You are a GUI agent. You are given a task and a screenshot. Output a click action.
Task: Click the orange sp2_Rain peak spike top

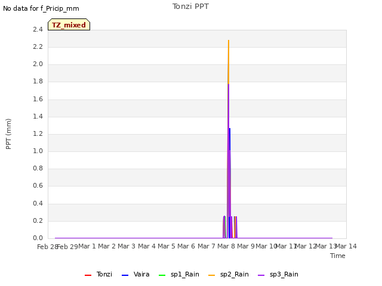click(229, 41)
